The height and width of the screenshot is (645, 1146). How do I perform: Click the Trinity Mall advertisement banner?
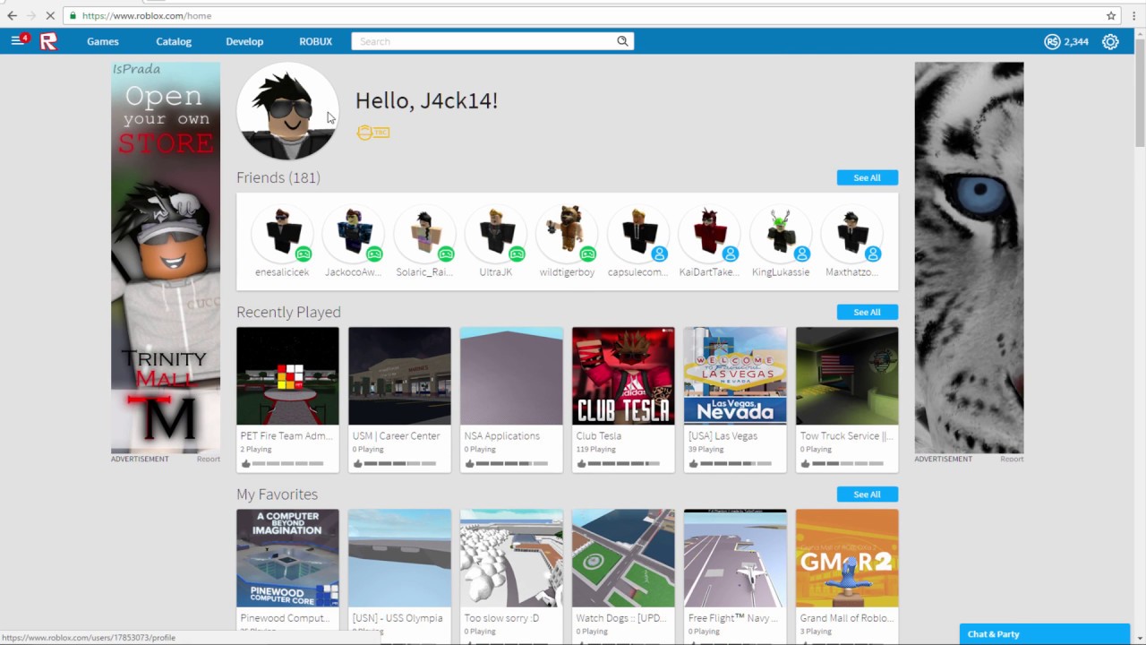166,258
